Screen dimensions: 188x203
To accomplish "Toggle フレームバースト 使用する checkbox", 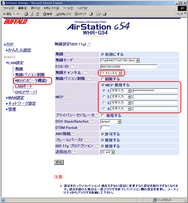I will pyautogui.click(x=102, y=140).
